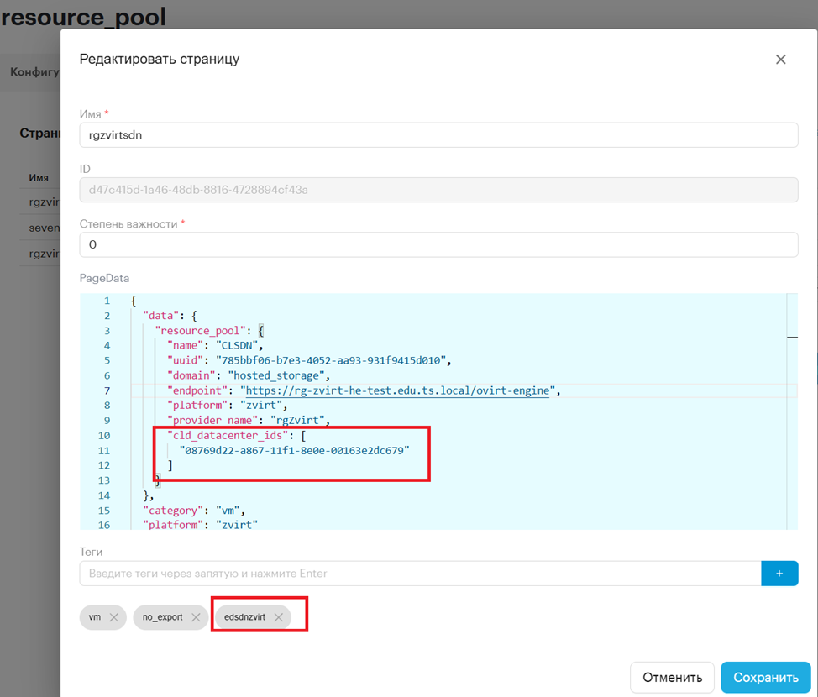The image size is (818, 697).
Task: Click the editor minimap scrollbar
Action: 792,411
